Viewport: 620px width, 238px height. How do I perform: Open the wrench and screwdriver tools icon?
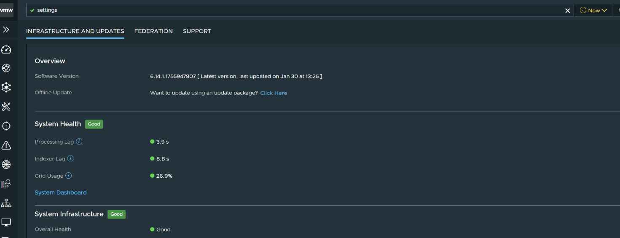6,107
